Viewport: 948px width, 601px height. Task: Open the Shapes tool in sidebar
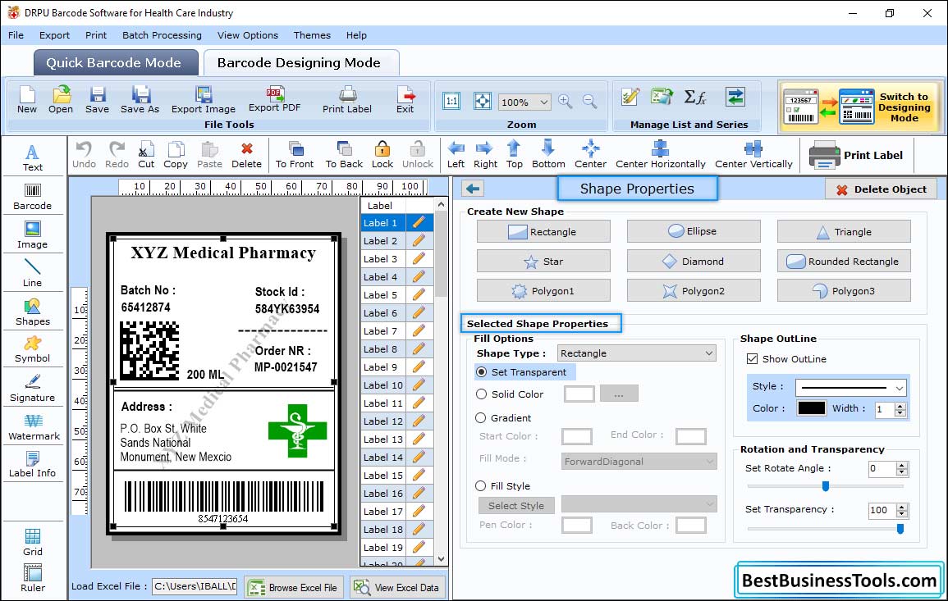point(32,312)
